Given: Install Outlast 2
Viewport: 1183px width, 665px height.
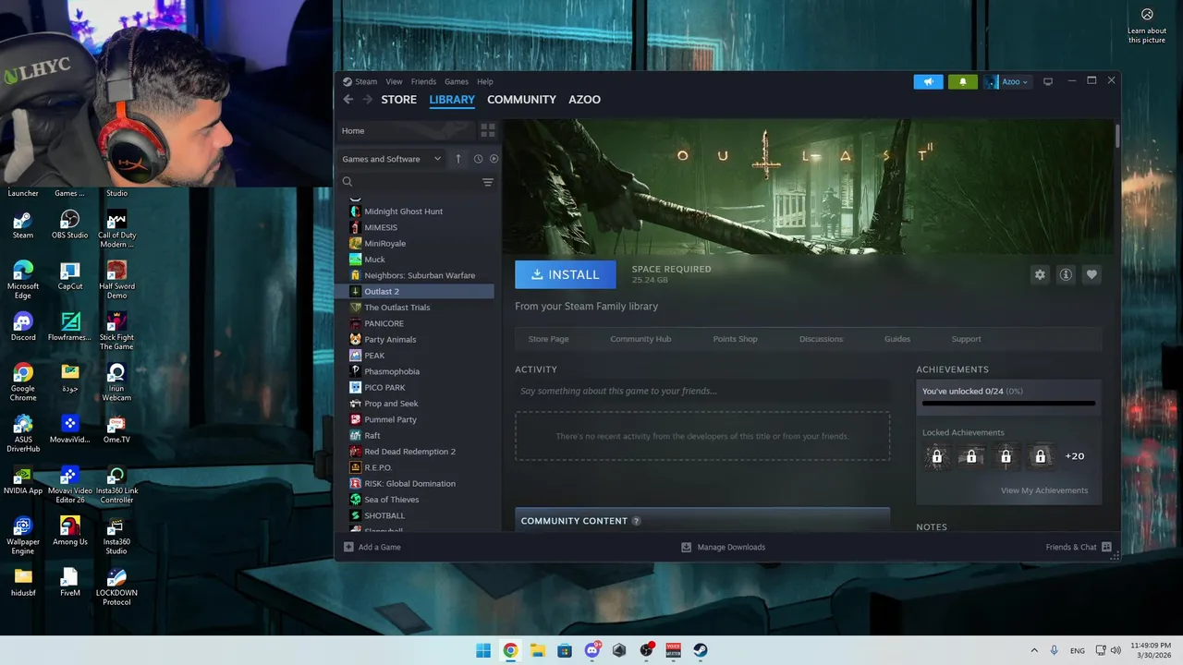Looking at the screenshot, I should (x=565, y=274).
